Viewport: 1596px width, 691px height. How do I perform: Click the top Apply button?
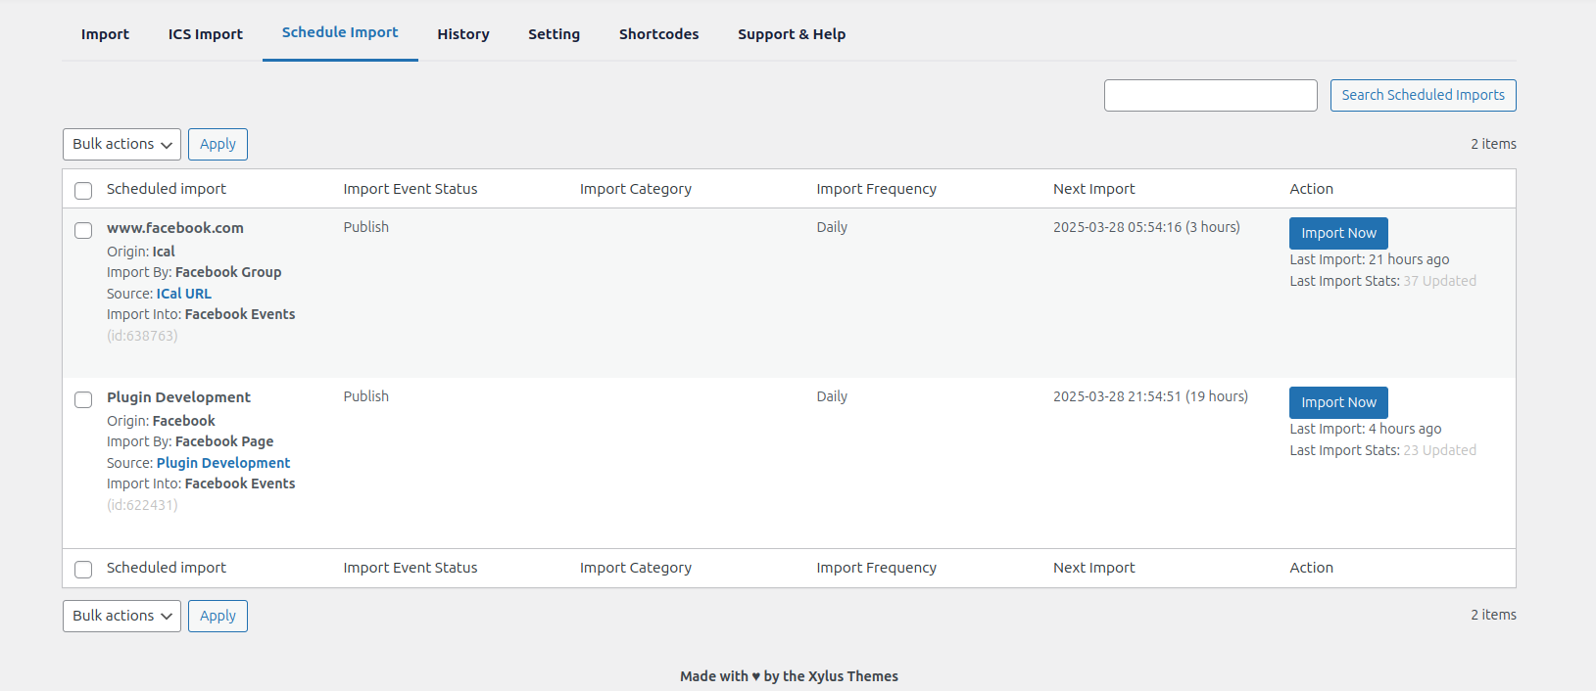tap(218, 145)
